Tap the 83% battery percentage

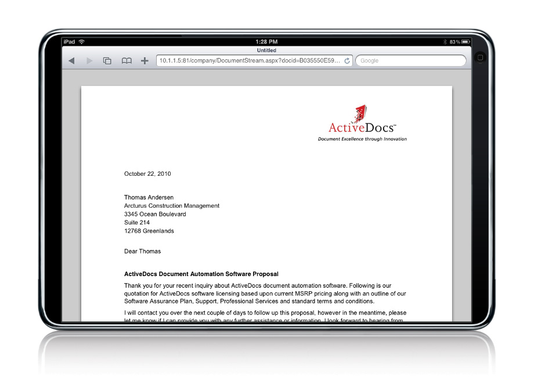454,42
